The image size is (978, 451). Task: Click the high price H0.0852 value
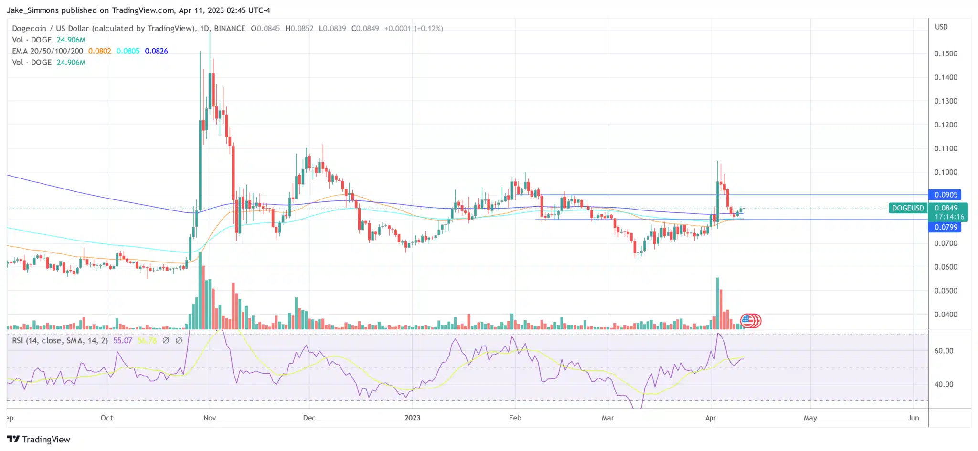tap(299, 29)
